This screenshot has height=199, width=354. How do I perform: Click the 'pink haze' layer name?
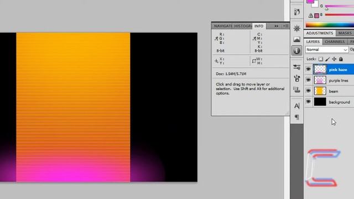click(338, 70)
